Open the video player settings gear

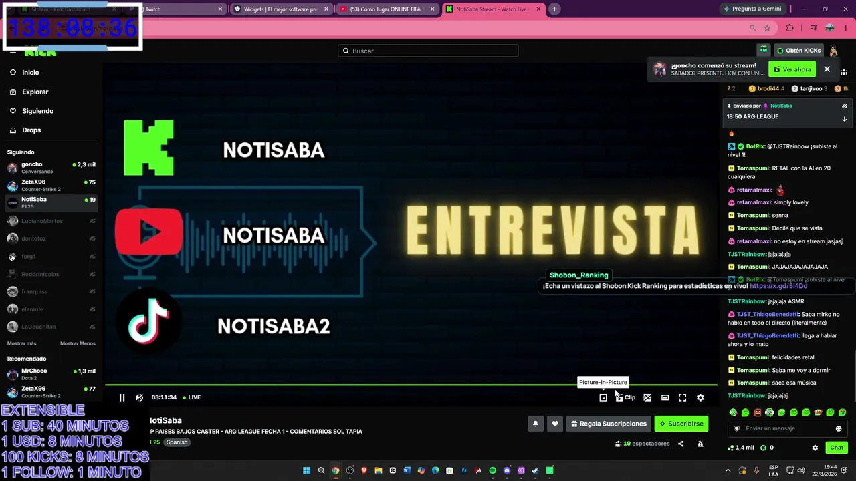700,397
